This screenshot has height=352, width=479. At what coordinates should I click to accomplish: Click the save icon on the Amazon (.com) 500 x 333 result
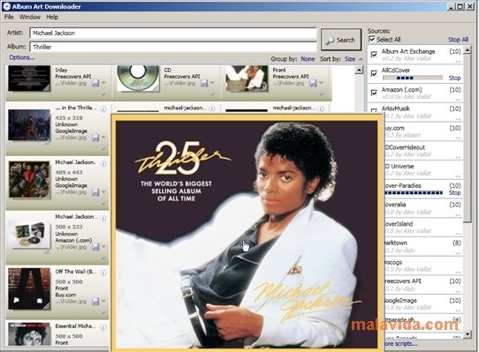95,247
